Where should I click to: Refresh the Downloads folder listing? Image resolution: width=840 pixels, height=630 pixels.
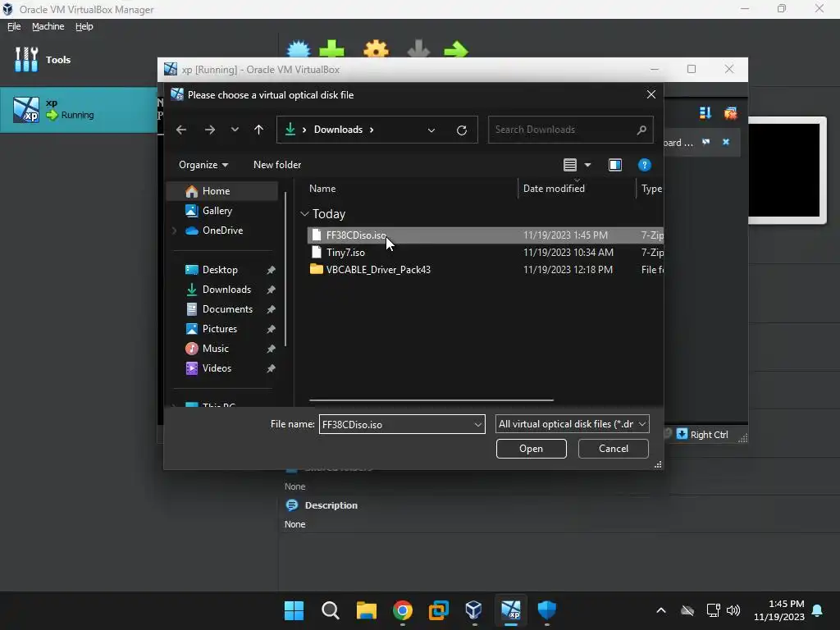pyautogui.click(x=461, y=130)
